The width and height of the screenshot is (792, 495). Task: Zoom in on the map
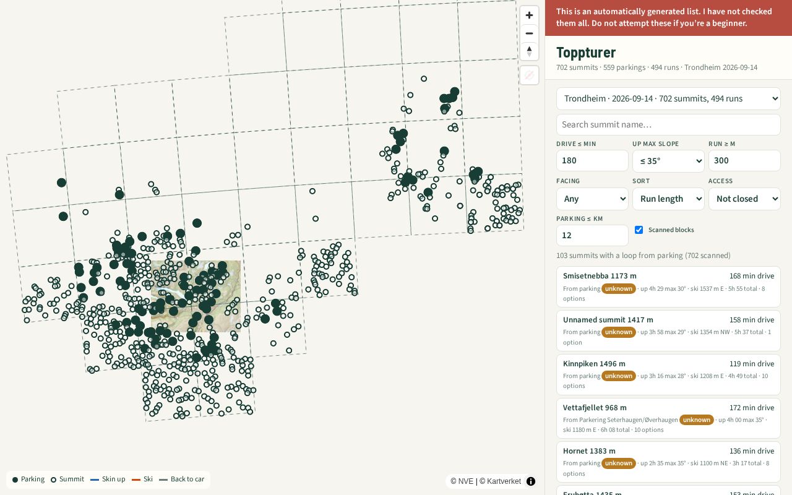point(529,15)
